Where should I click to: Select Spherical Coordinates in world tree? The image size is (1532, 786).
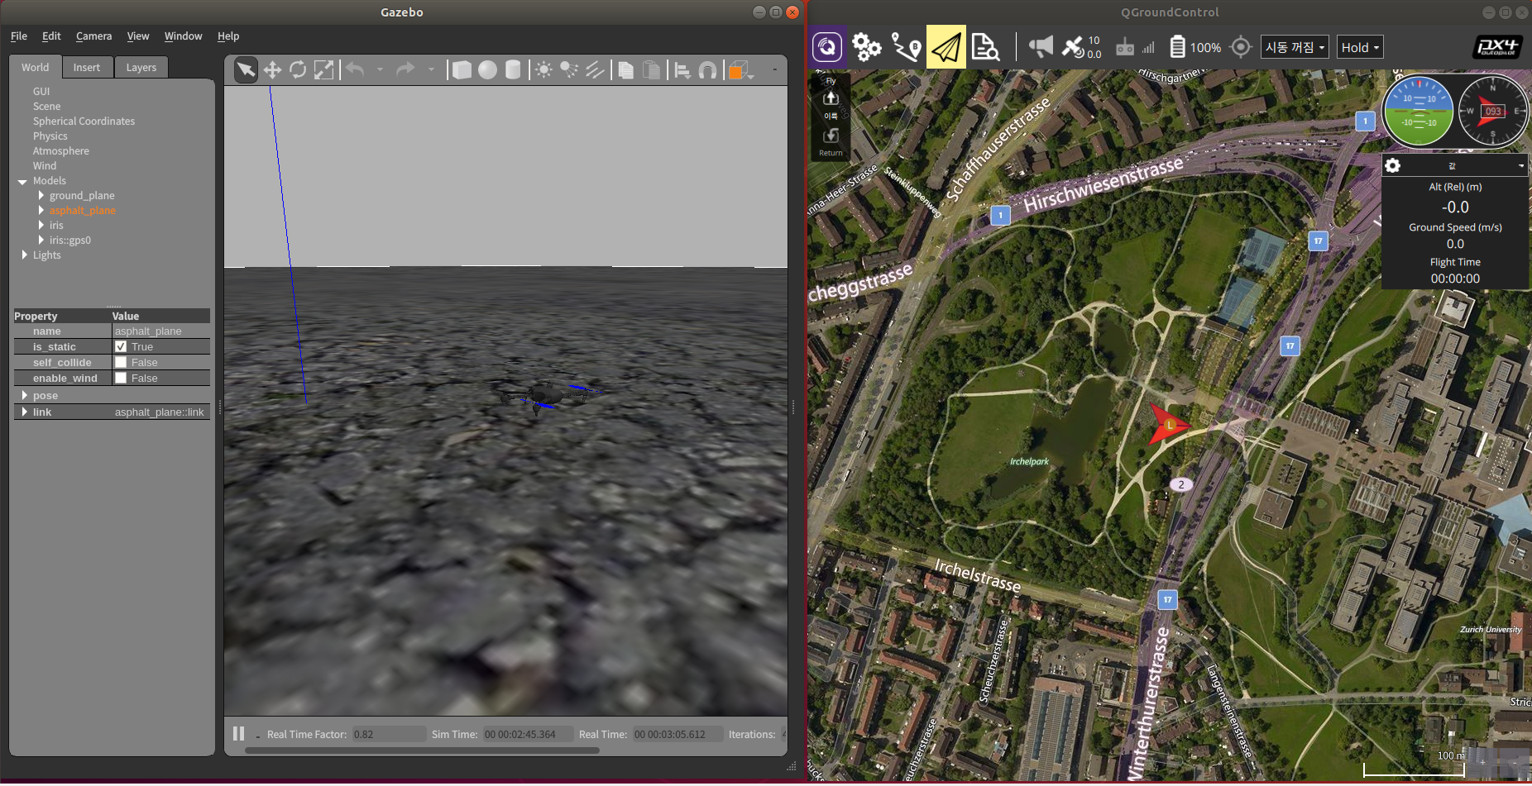click(x=84, y=121)
